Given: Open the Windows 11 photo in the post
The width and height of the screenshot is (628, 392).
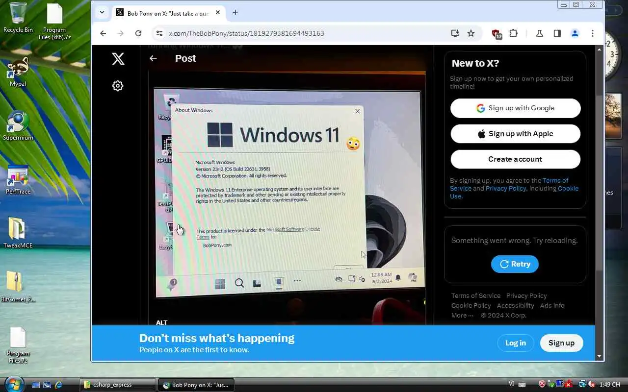Looking at the screenshot, I should (287, 196).
